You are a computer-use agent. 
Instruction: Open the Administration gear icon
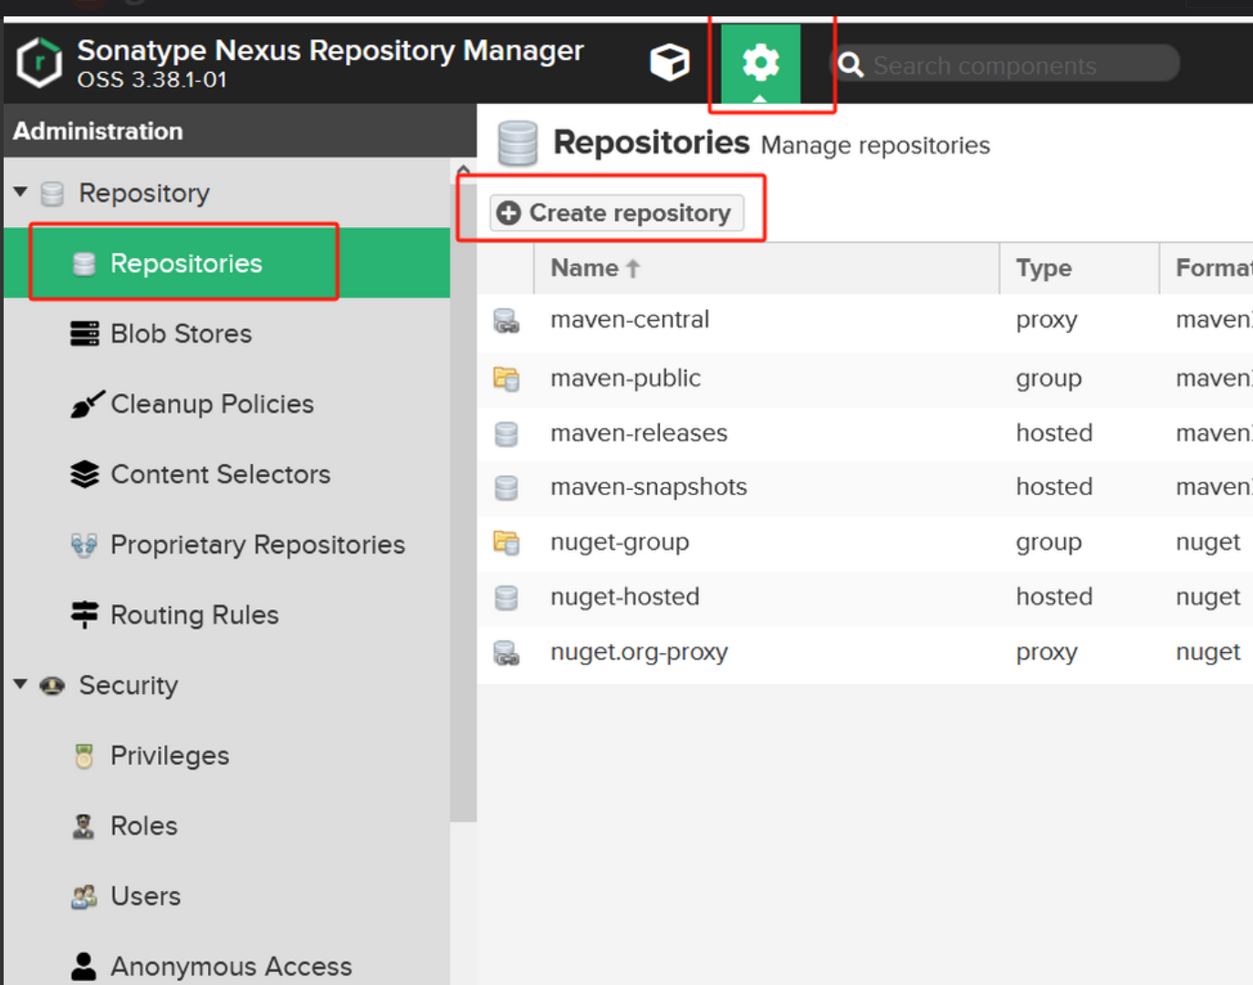[x=760, y=63]
